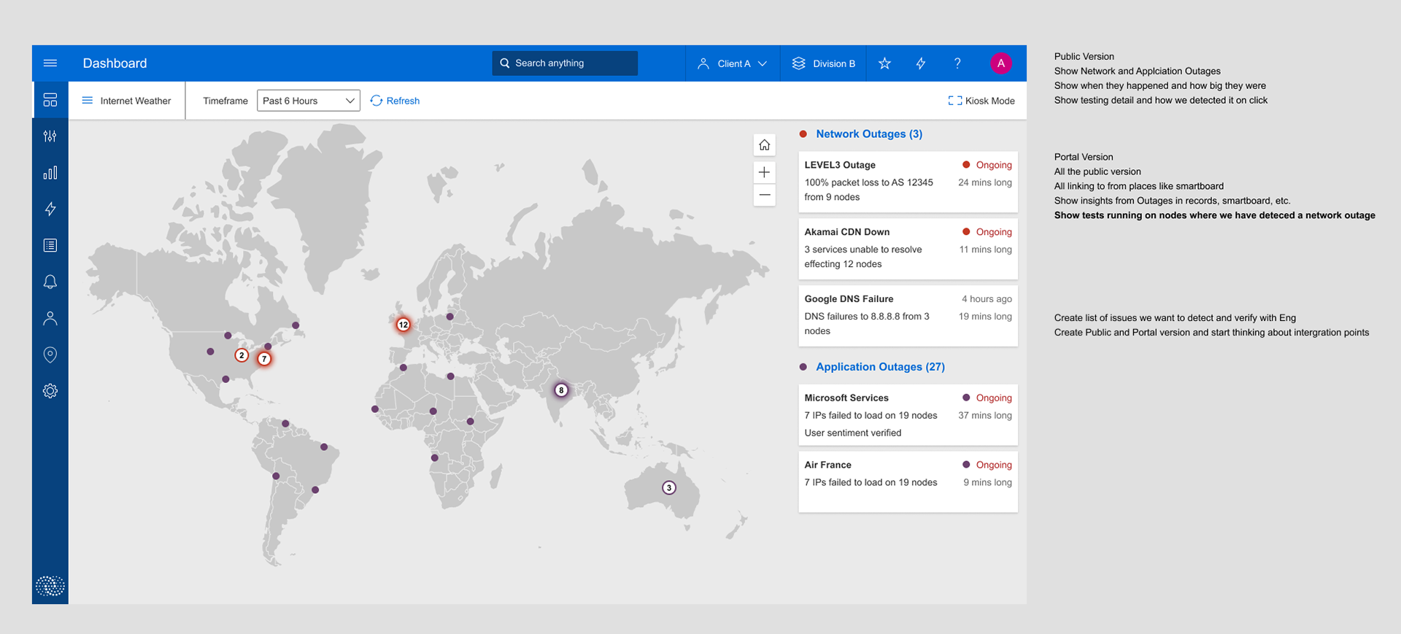1401x634 pixels.
Task: Click the Refresh button
Action: click(x=395, y=101)
